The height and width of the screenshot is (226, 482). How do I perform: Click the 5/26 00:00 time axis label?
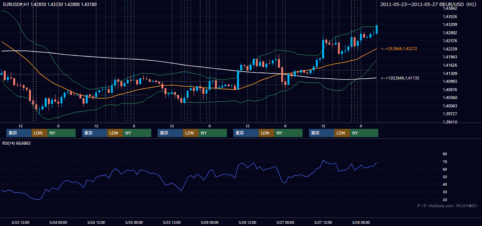point(209,222)
